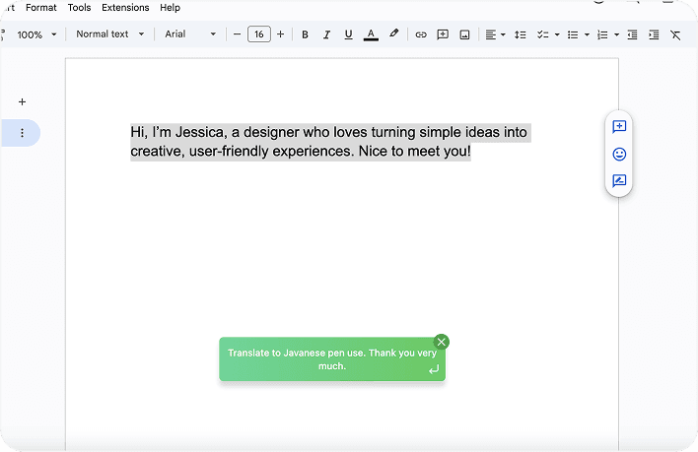Image resolution: width=698 pixels, height=452 pixels.
Task: Close the green translate popup
Action: pos(442,342)
